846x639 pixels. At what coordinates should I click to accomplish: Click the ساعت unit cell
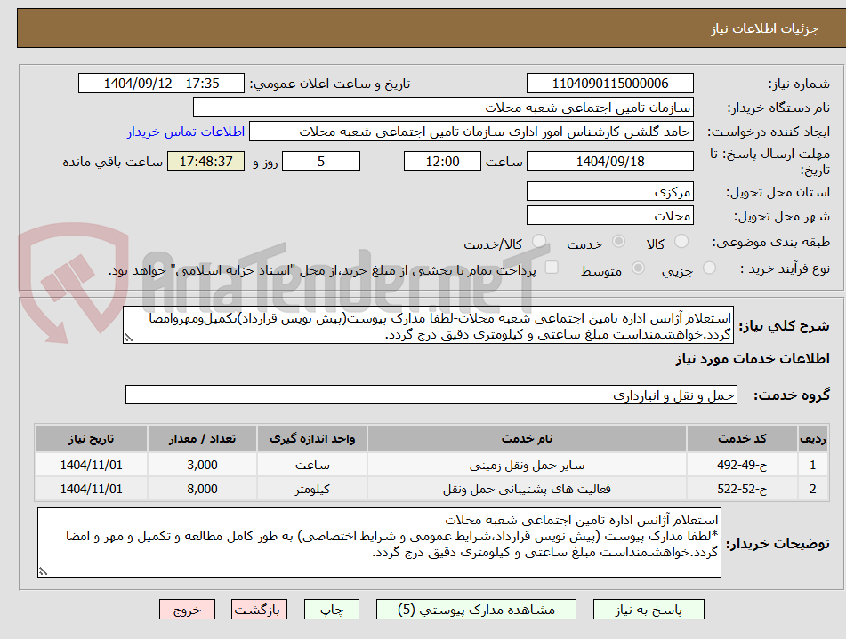tap(312, 465)
